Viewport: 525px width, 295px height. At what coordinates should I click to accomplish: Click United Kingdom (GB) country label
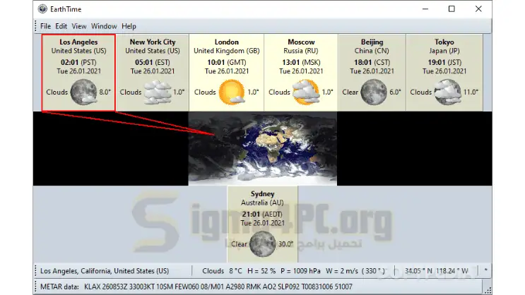click(x=227, y=51)
